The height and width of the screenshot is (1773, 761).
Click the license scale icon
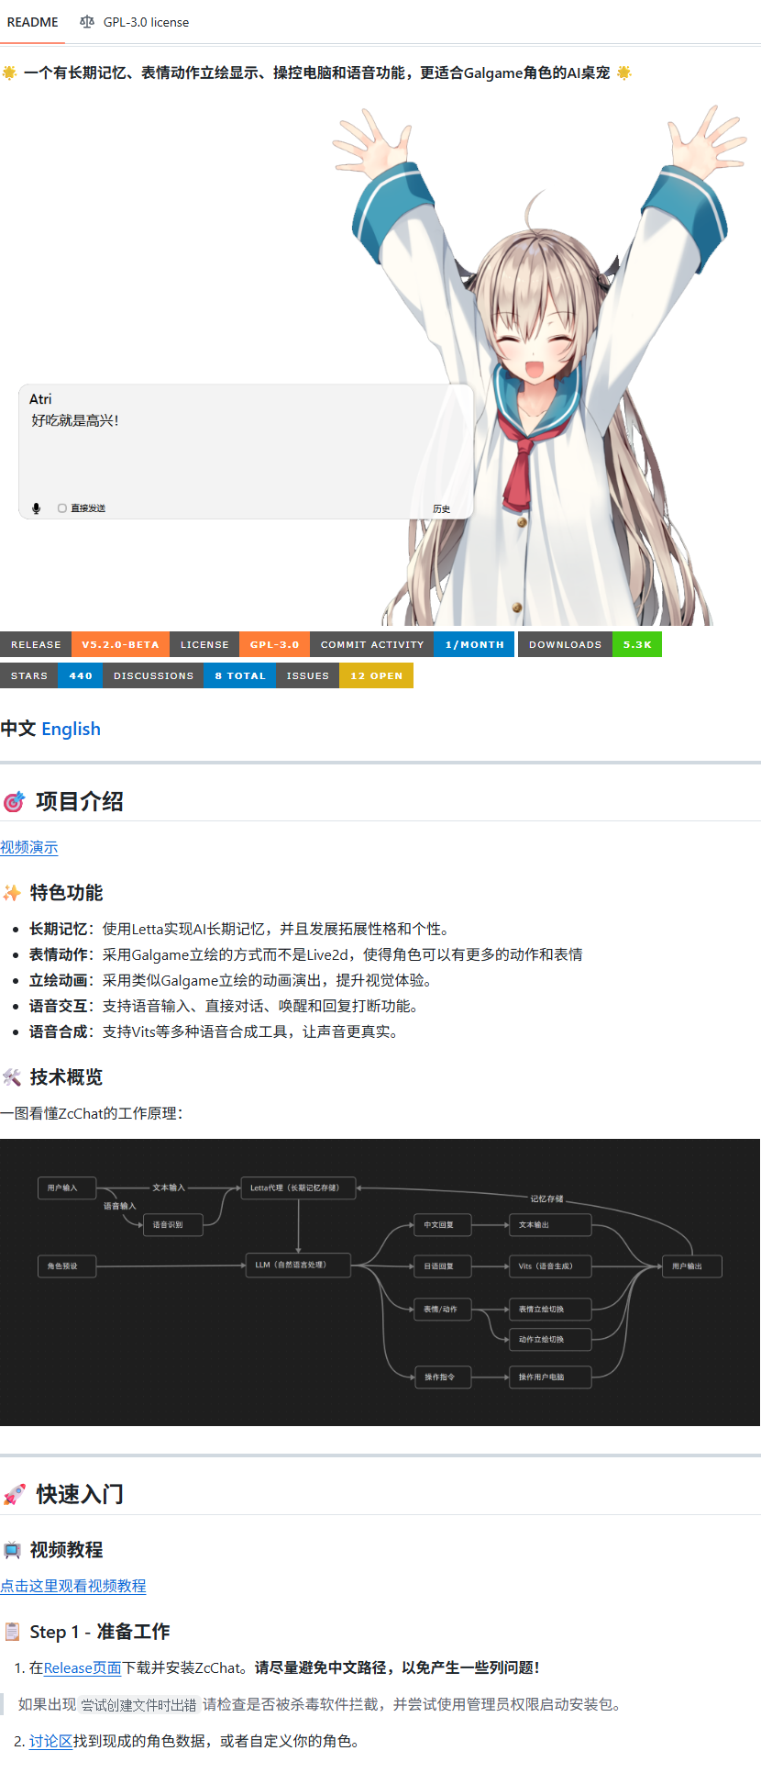click(87, 22)
